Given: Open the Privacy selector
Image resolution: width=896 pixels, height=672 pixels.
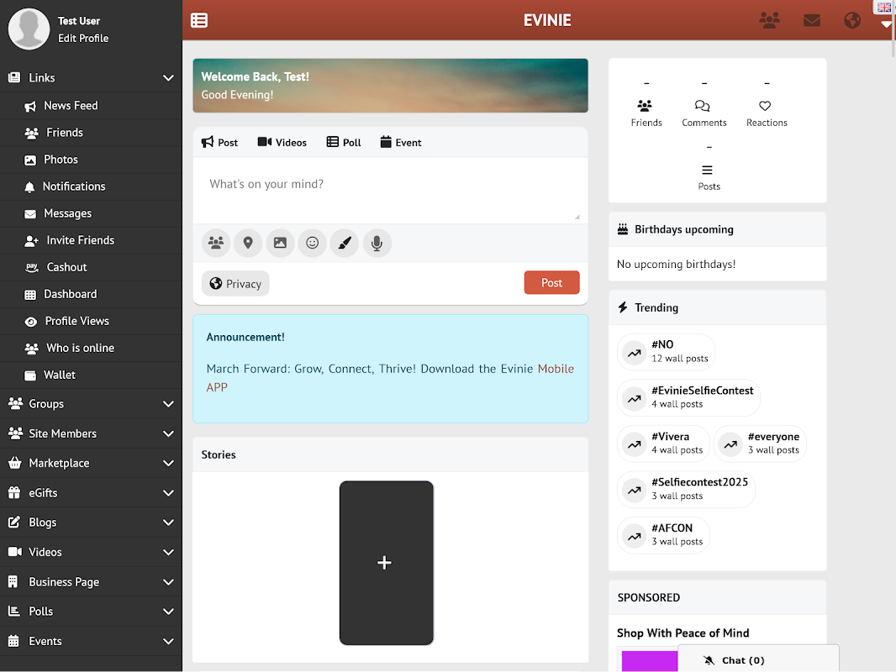Looking at the screenshot, I should (235, 284).
